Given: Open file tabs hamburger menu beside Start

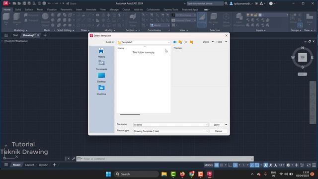Looking at the screenshot, I should [x=6, y=35].
